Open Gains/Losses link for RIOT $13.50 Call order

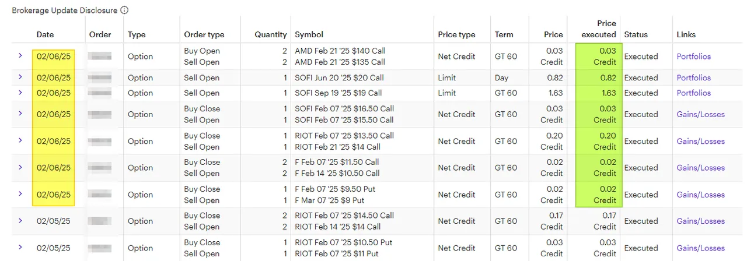[x=700, y=141]
